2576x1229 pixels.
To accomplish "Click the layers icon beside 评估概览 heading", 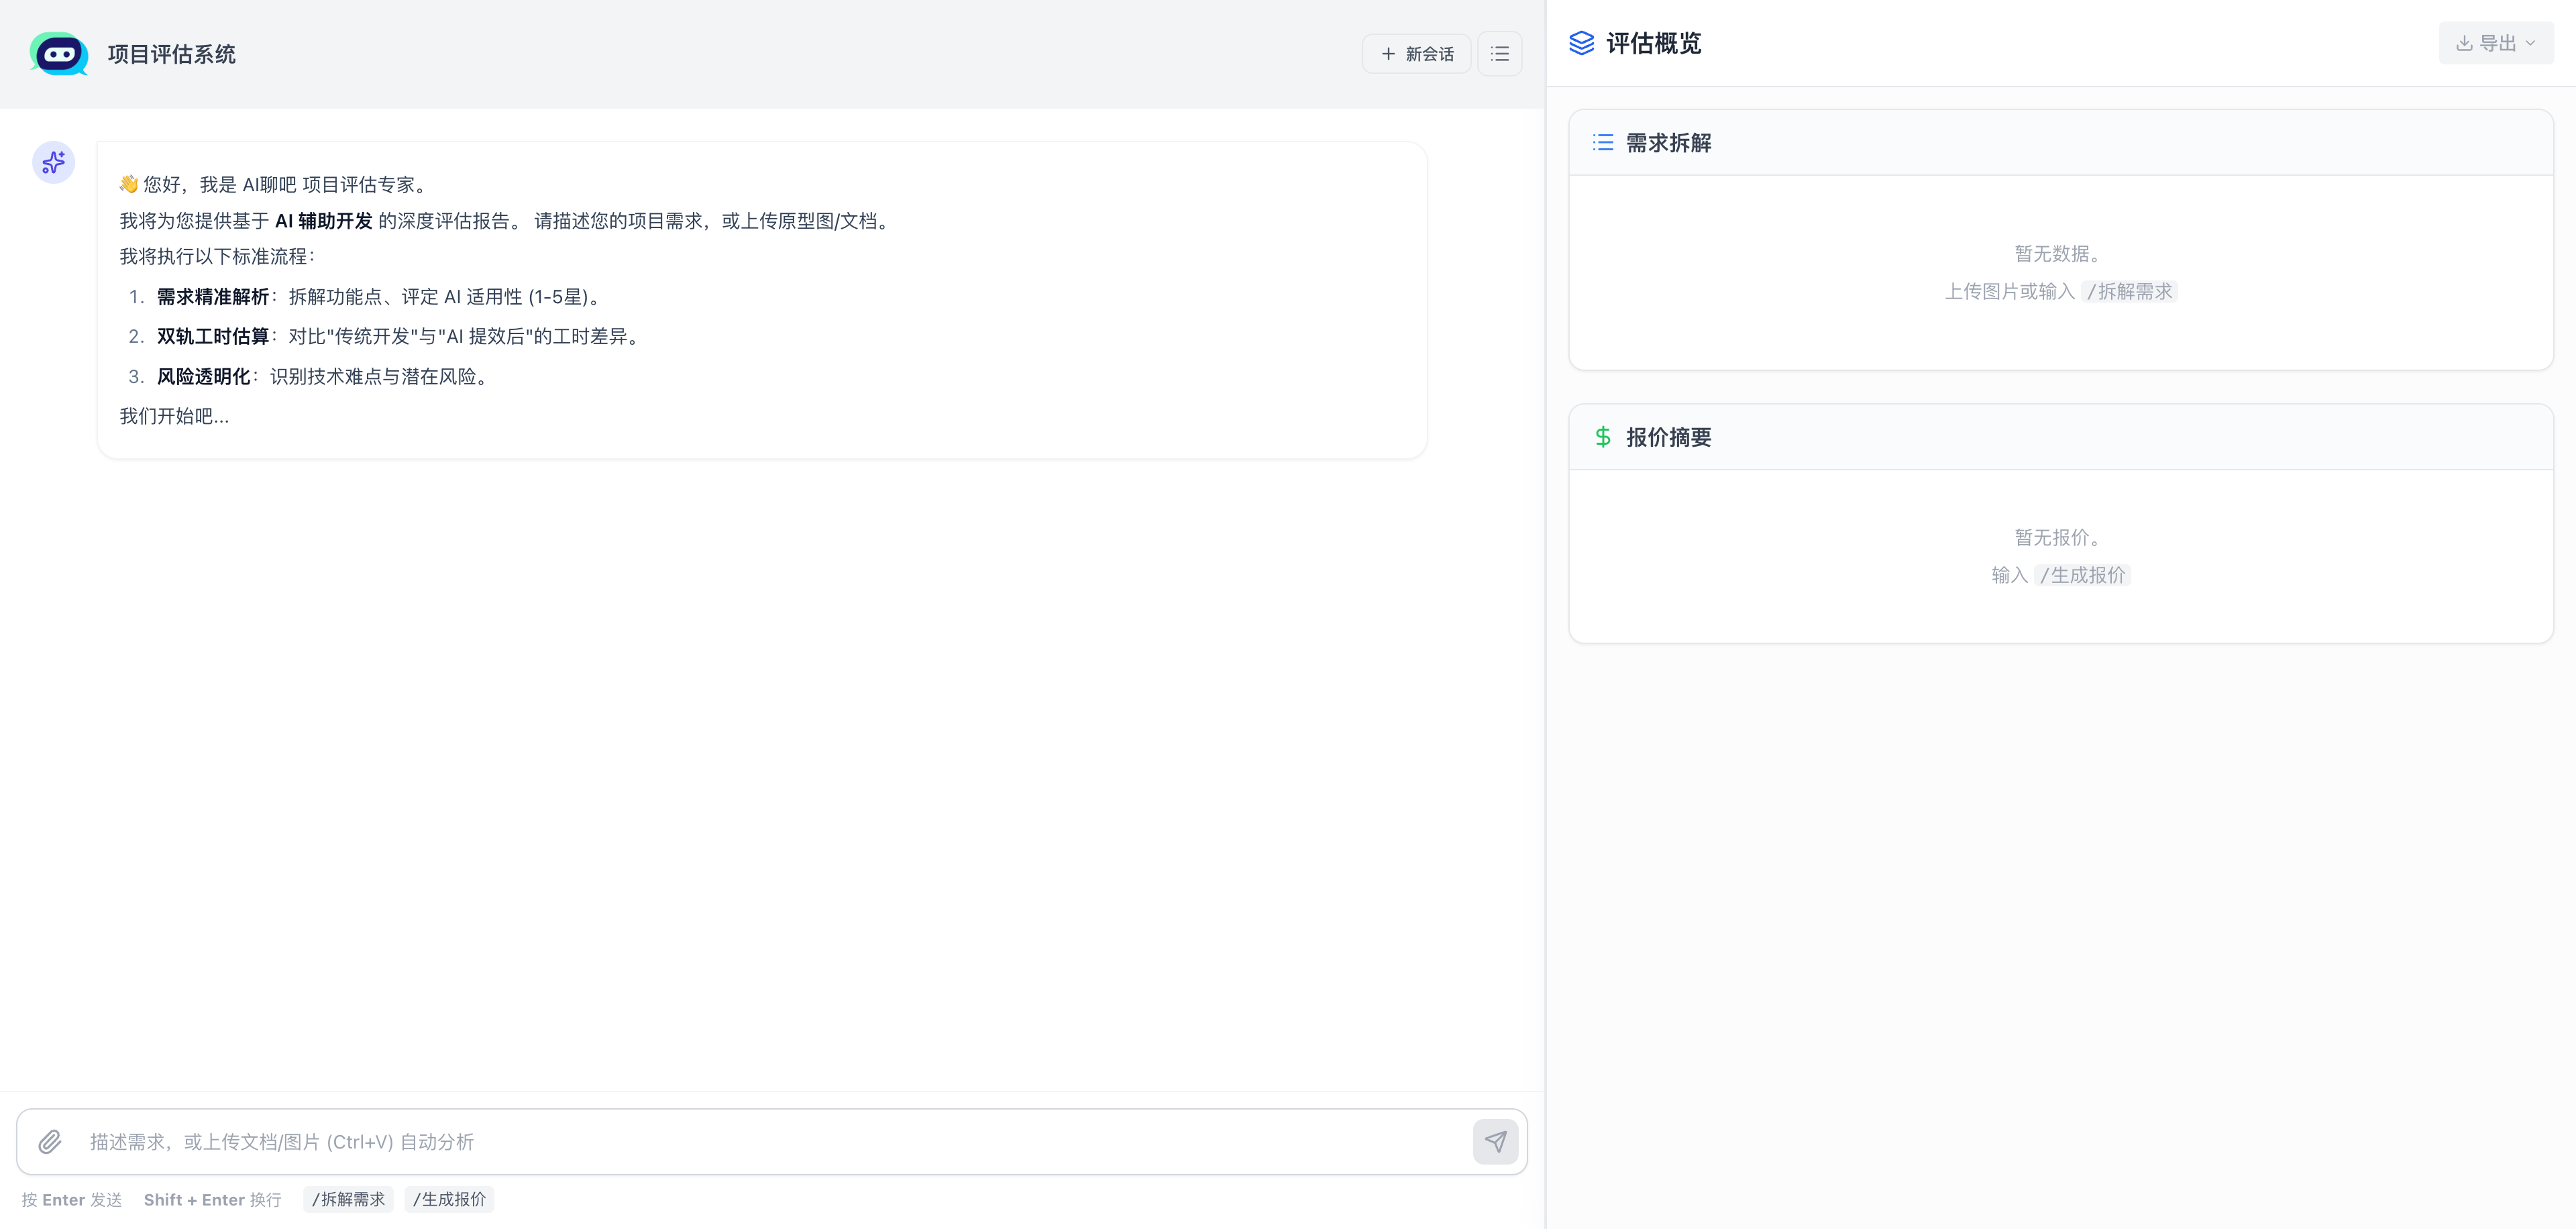I will pos(1581,44).
